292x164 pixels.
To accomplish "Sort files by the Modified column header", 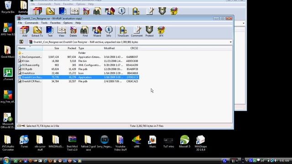I will [x=114, y=48].
